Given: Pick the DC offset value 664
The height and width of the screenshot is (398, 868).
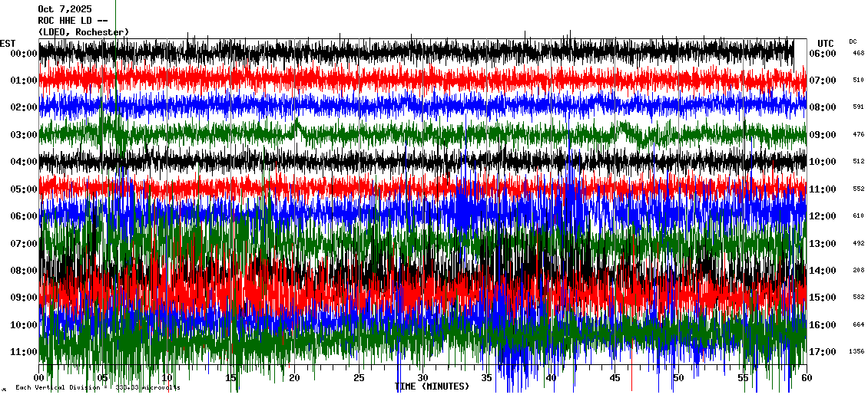Looking at the screenshot, I should [859, 324].
